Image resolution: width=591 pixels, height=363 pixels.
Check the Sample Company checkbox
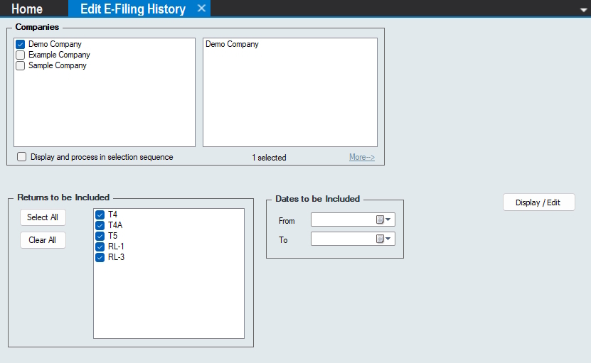pyautogui.click(x=21, y=65)
